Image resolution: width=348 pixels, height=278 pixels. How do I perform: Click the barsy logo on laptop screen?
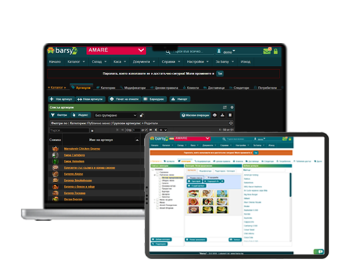coord(62,50)
